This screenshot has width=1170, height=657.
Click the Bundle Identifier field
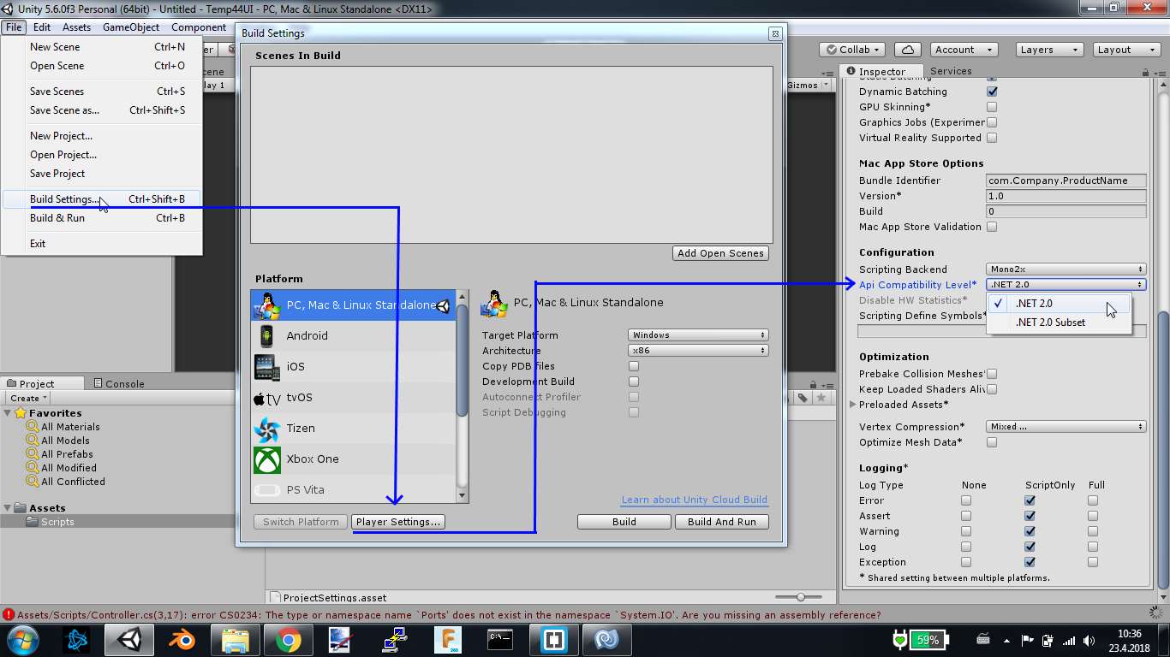click(1066, 181)
